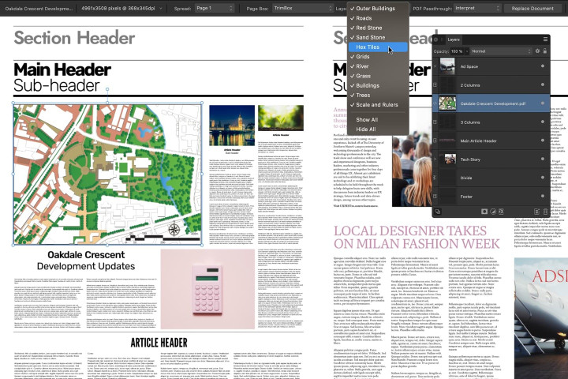Open the opacity value dropdown arrow
568x379 pixels.
pyautogui.click(x=467, y=51)
